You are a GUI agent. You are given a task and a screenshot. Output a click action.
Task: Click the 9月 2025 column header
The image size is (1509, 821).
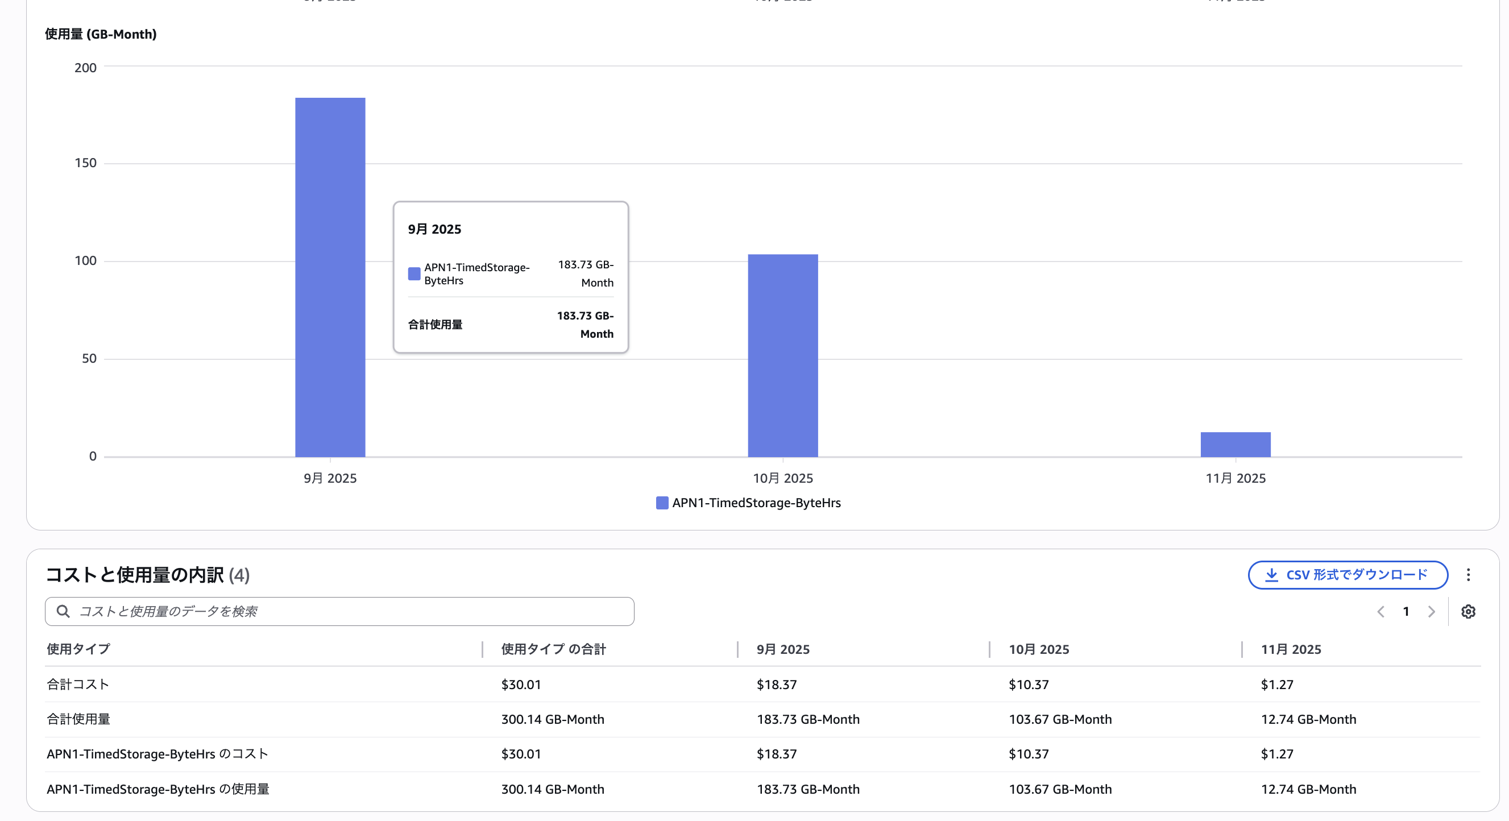tap(782, 649)
